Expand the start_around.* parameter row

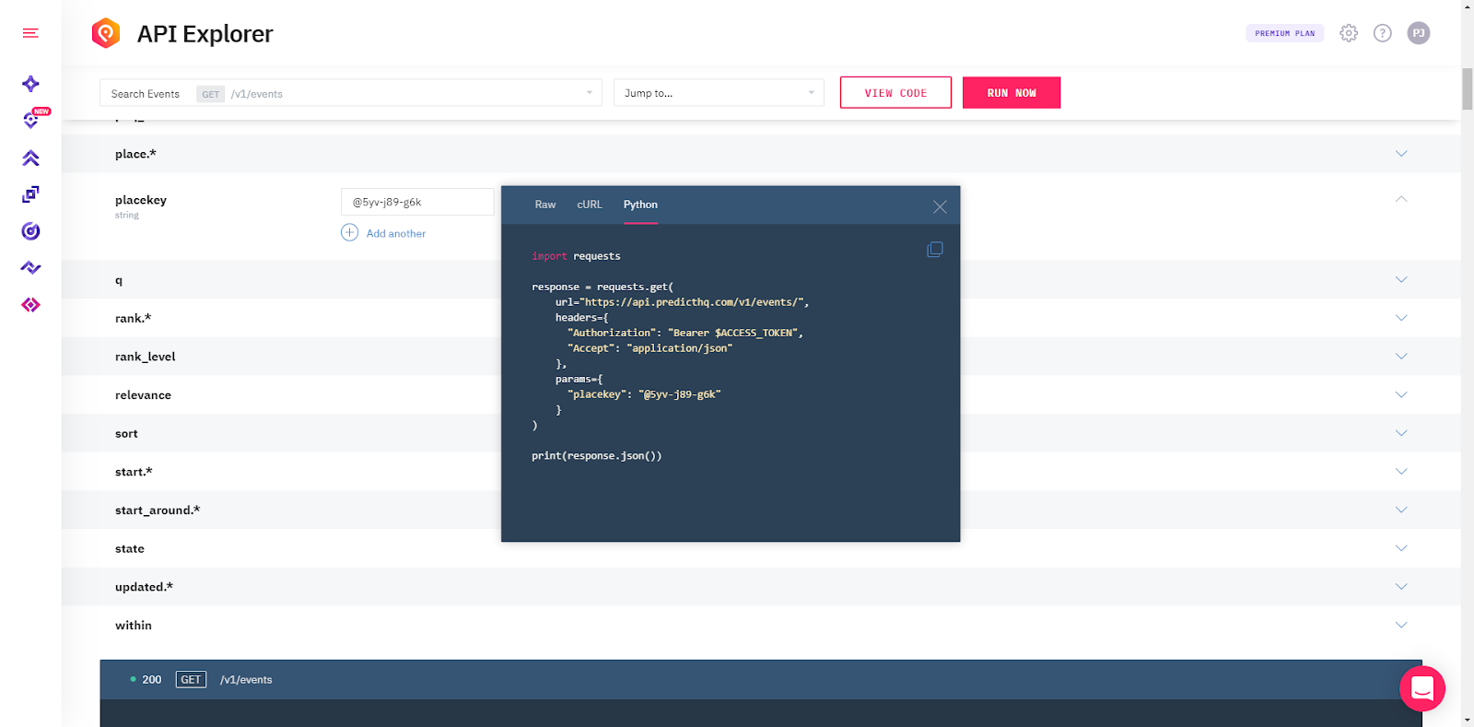point(1401,510)
